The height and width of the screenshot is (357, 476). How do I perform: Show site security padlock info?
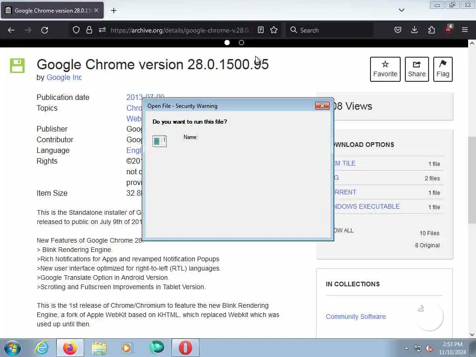[x=89, y=30]
